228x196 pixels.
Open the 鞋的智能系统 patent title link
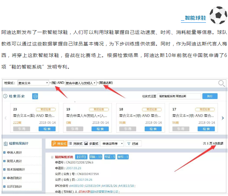coord(64,157)
